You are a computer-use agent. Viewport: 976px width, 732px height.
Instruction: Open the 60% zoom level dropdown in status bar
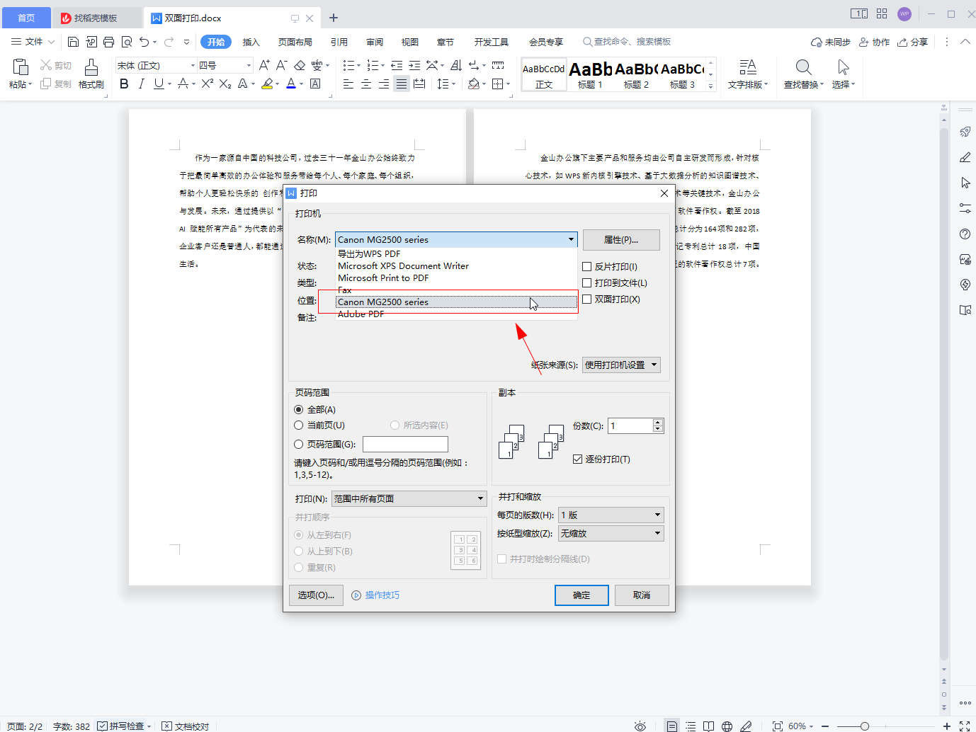pos(801,726)
